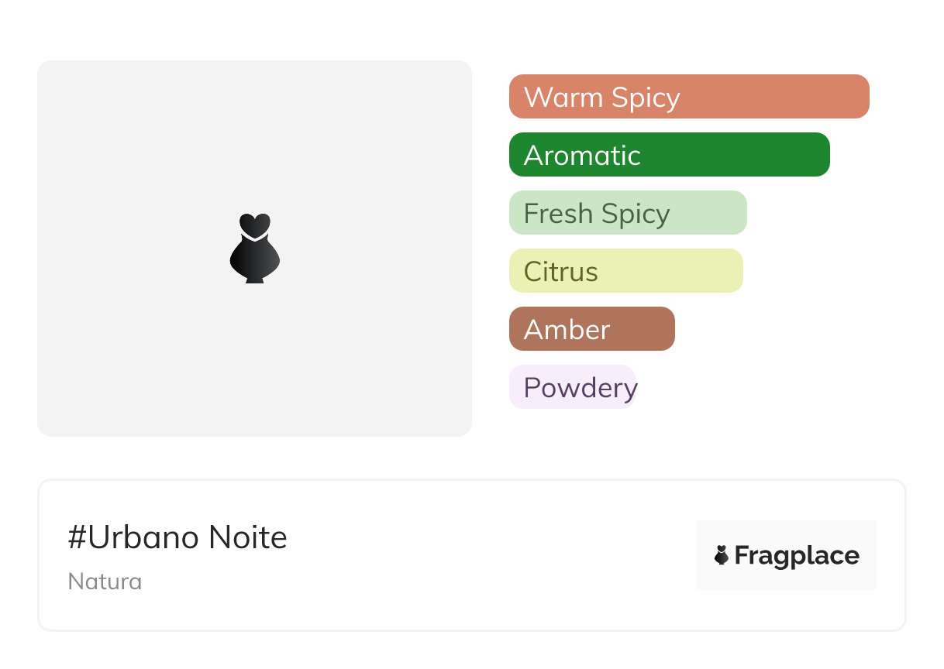Select the Warm Spicy accord bar

coord(688,97)
